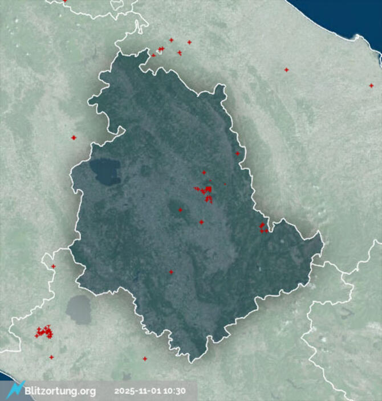Image resolution: width=382 pixels, height=401 pixels.
Task: Open the Blitzortung.org watermark text link
Action: (60, 391)
